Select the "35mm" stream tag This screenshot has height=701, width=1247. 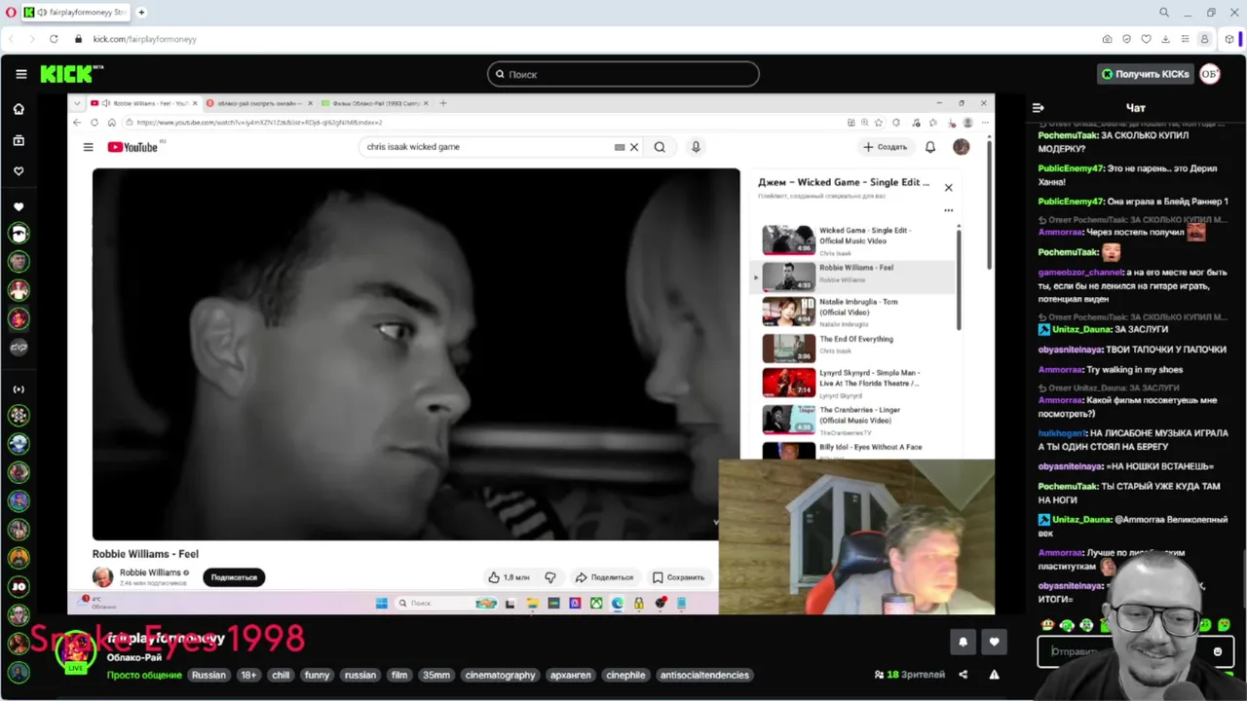(x=436, y=675)
